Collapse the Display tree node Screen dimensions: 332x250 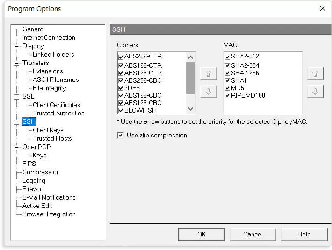click(x=17, y=46)
